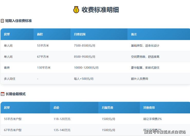Click the 118-120万元 total price cell
Screen dimensions: 190x136
(62, 119)
